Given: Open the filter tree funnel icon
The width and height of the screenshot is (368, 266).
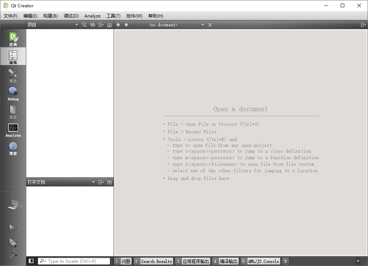Looking at the screenshot, I should (x=84, y=25).
